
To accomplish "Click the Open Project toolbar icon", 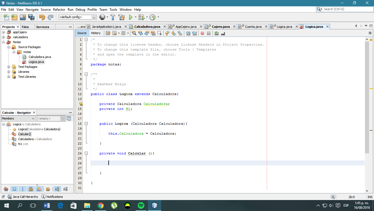I will point(23,17).
